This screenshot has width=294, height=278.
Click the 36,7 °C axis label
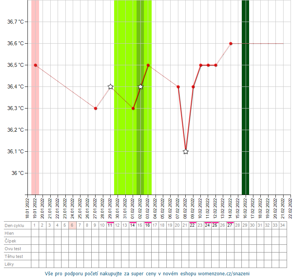(x=15, y=22)
